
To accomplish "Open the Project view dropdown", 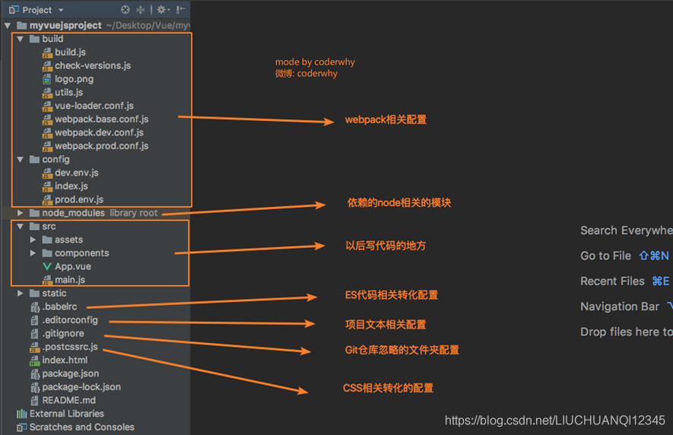I will 61,10.
